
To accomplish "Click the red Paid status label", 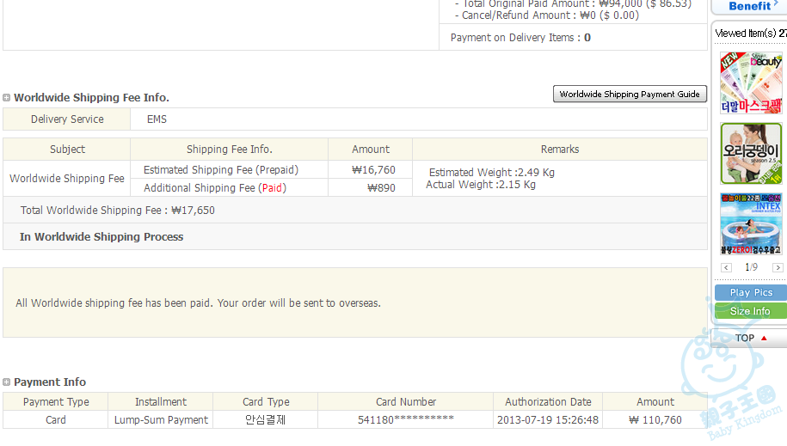I will pyautogui.click(x=272, y=187).
